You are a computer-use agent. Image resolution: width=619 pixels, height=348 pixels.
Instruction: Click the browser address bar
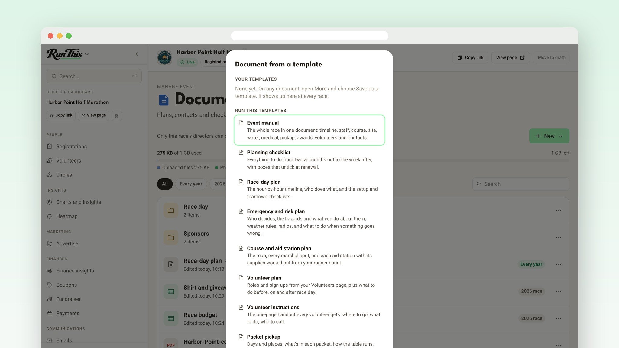[x=309, y=36]
